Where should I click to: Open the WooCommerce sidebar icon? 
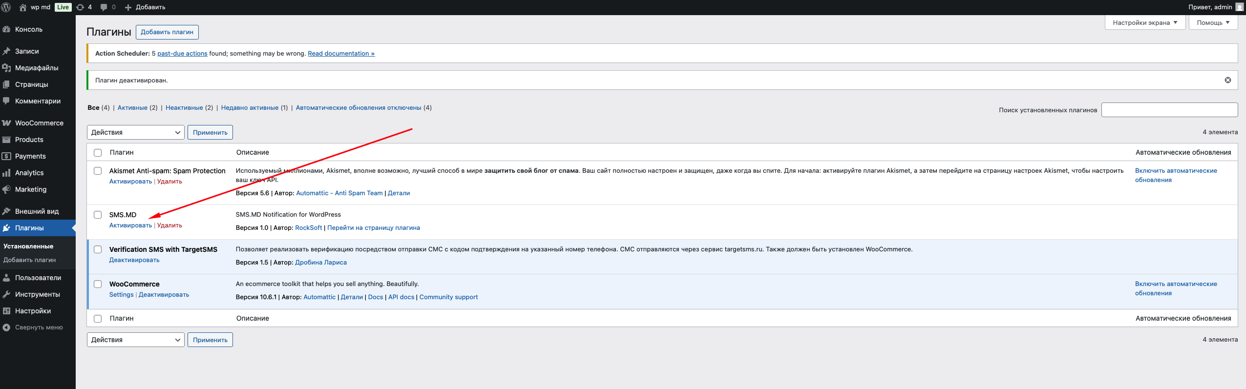coord(6,123)
